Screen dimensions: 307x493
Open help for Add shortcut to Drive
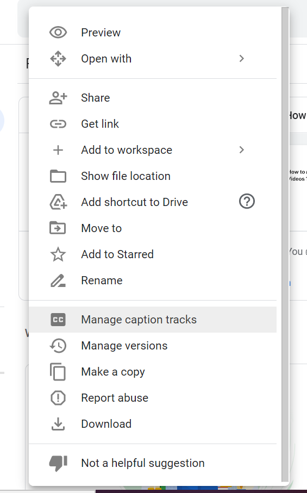coord(247,201)
